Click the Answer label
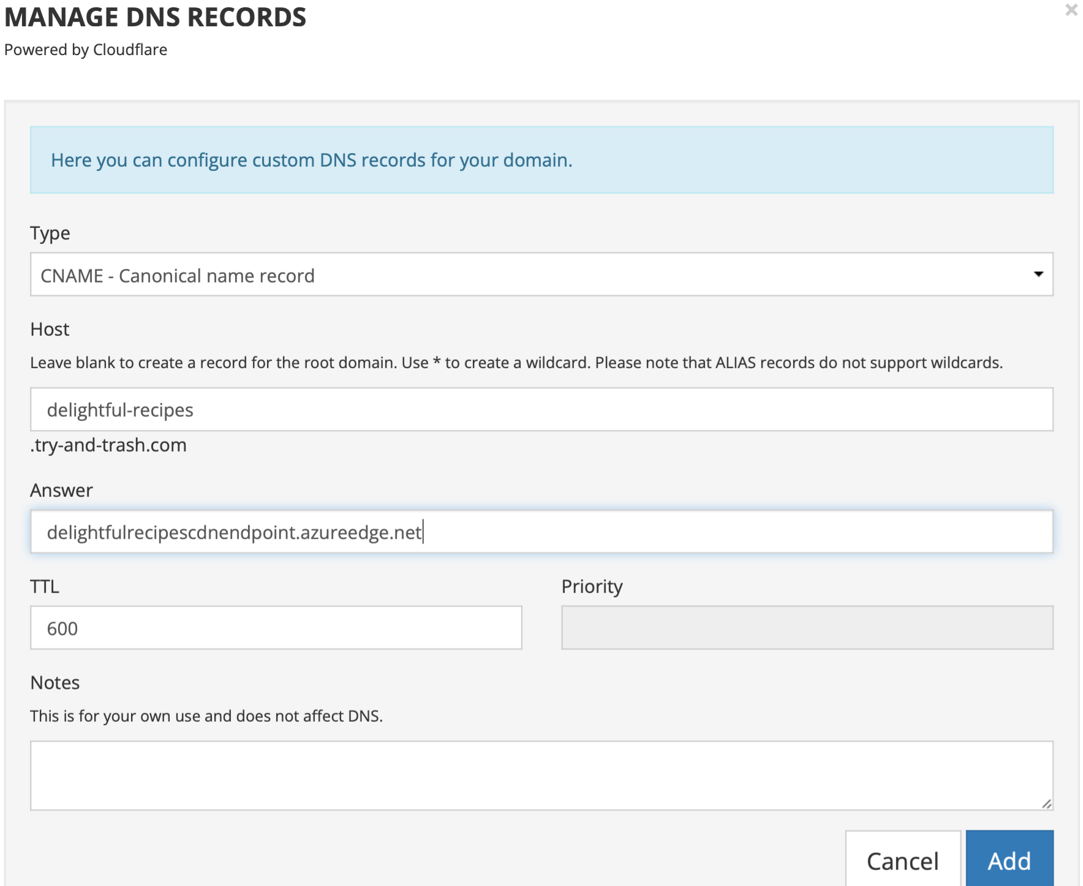The image size is (1083, 886). [x=61, y=490]
